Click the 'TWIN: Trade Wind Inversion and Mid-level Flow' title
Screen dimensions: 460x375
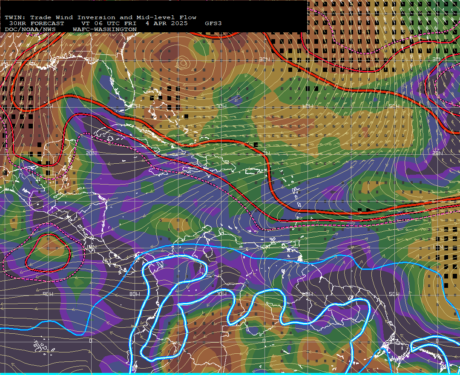coord(101,17)
